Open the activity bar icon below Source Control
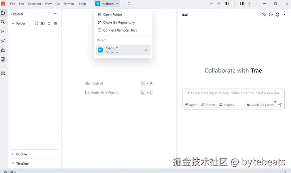 [3, 41]
